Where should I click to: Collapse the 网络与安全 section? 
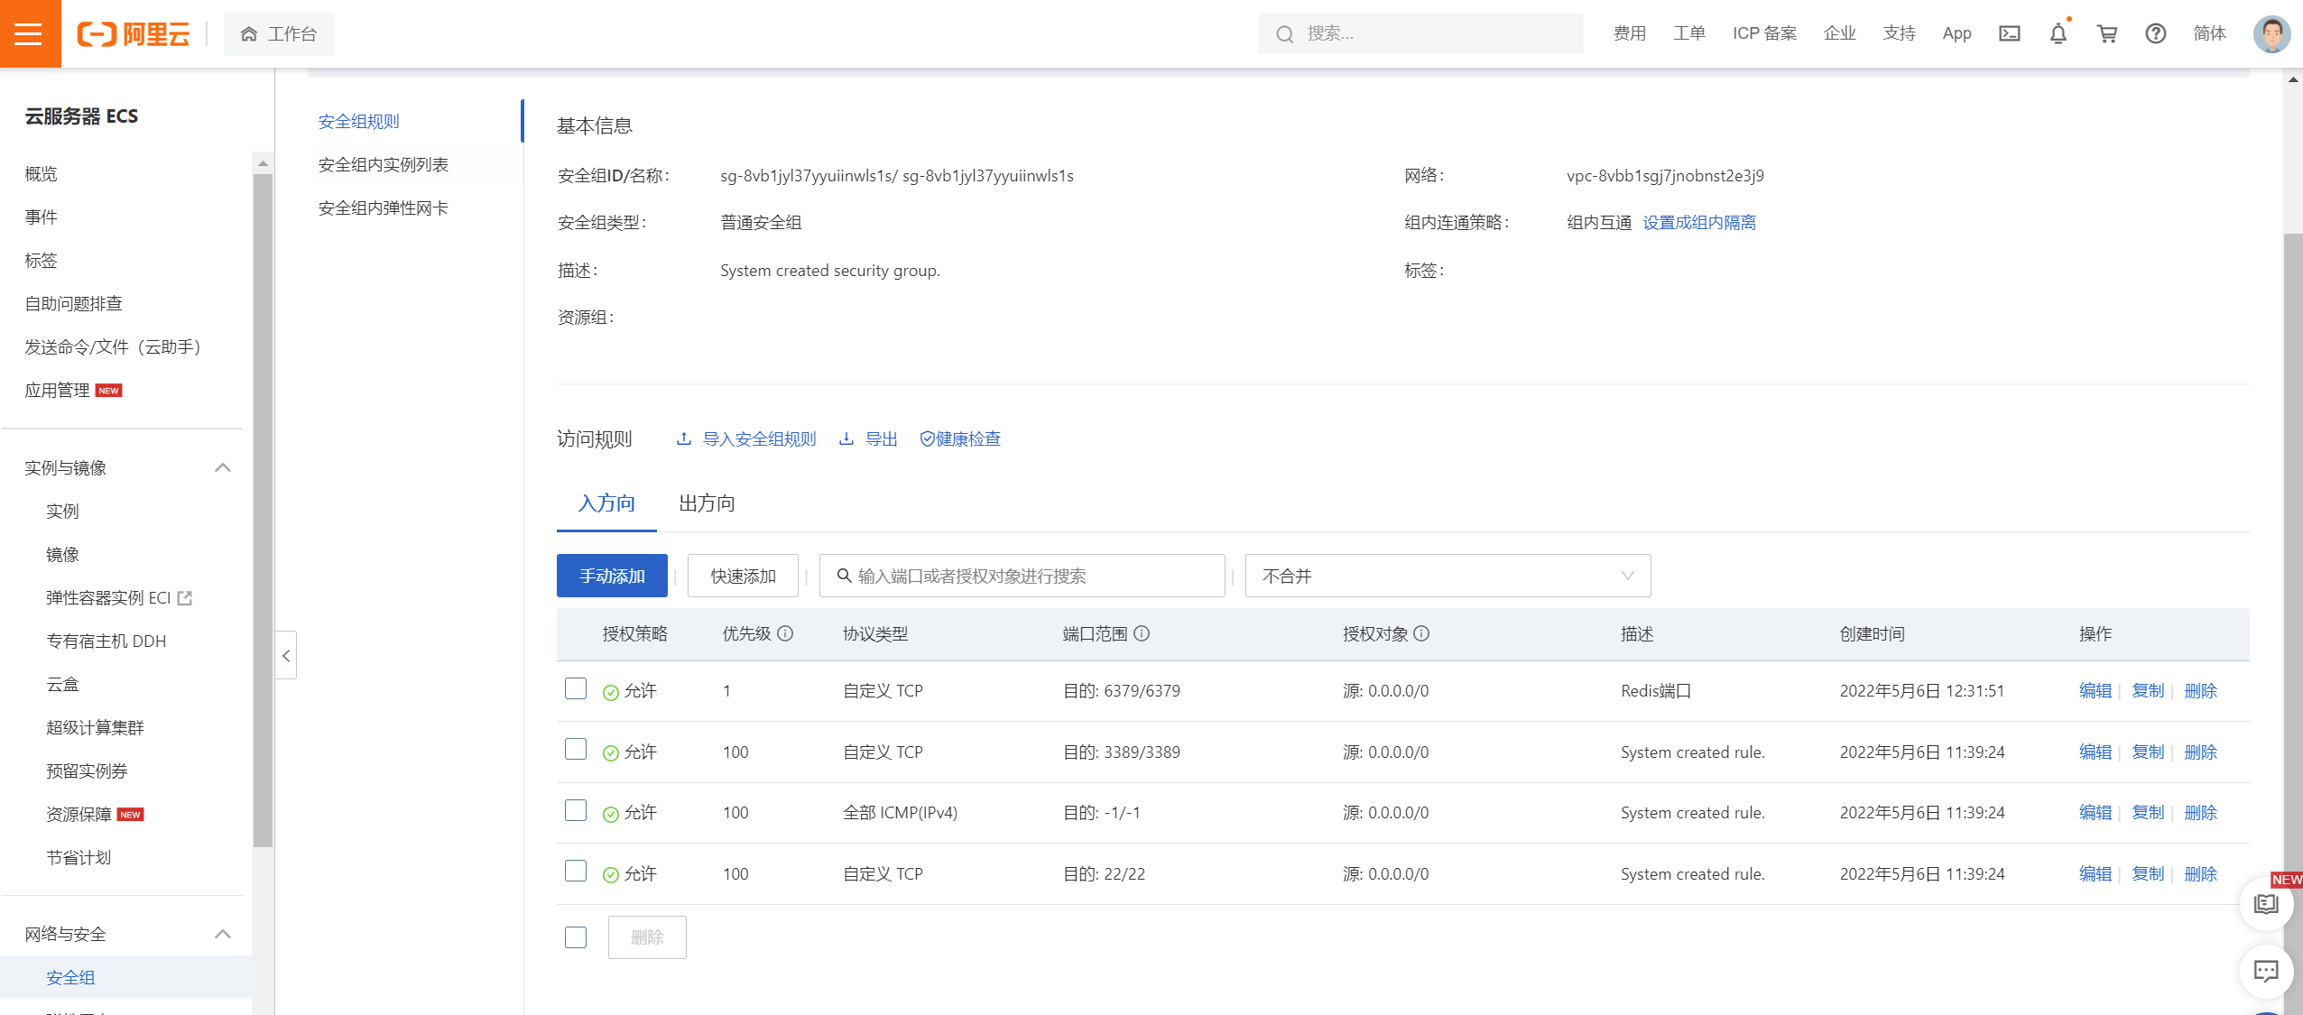point(223,934)
